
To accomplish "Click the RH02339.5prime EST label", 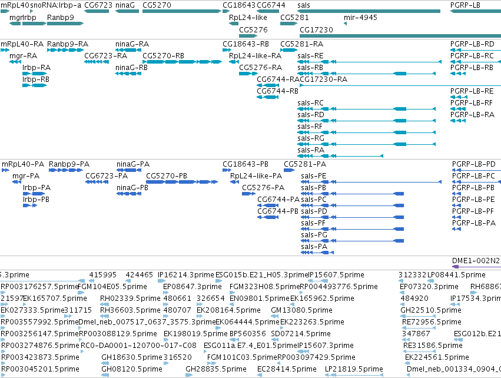I will pos(130,299).
